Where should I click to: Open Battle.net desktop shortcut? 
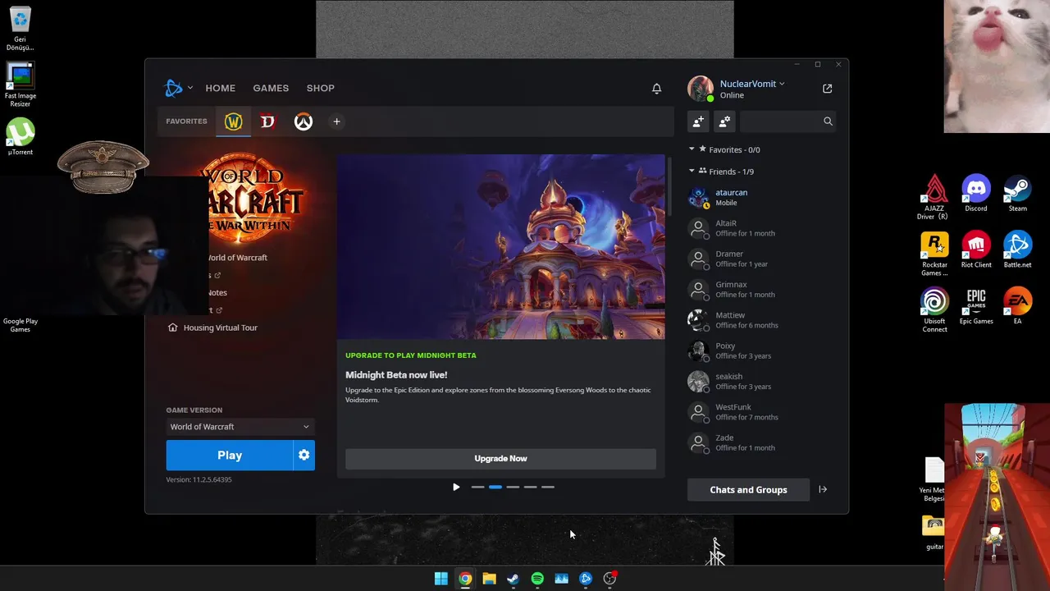click(1018, 250)
